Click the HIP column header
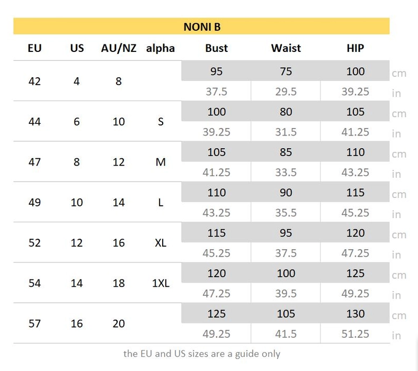418x371 pixels. tap(355, 48)
